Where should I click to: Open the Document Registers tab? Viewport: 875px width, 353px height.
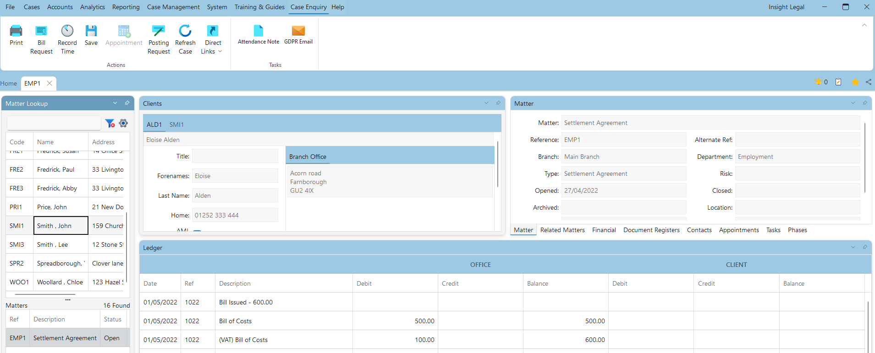coord(651,230)
